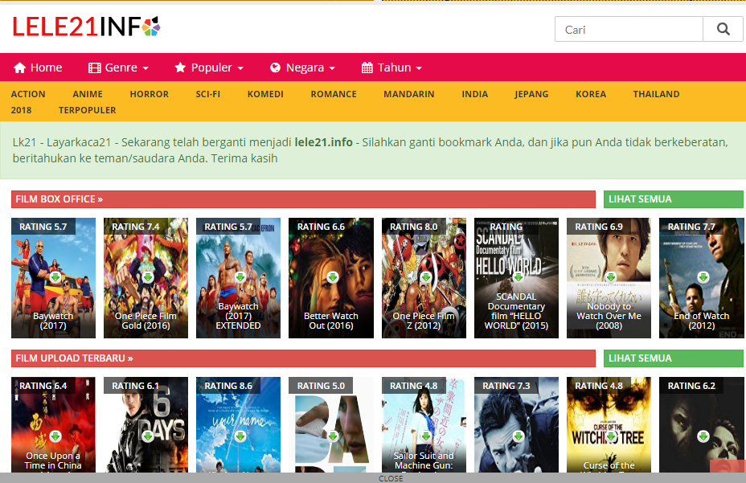The image size is (746, 483).
Task: Click download icon on Baywatch (2017) poster
Action: (55, 277)
